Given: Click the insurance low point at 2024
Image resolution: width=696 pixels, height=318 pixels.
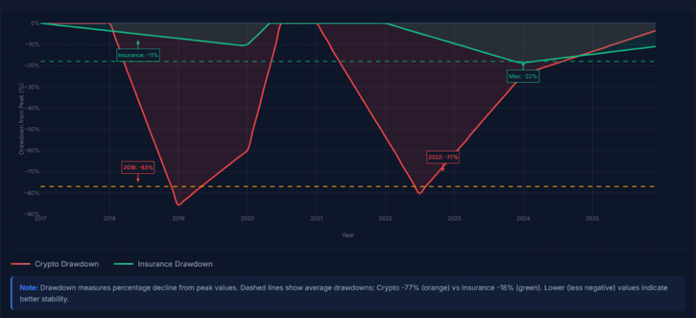Looking at the screenshot, I should coord(523,63).
